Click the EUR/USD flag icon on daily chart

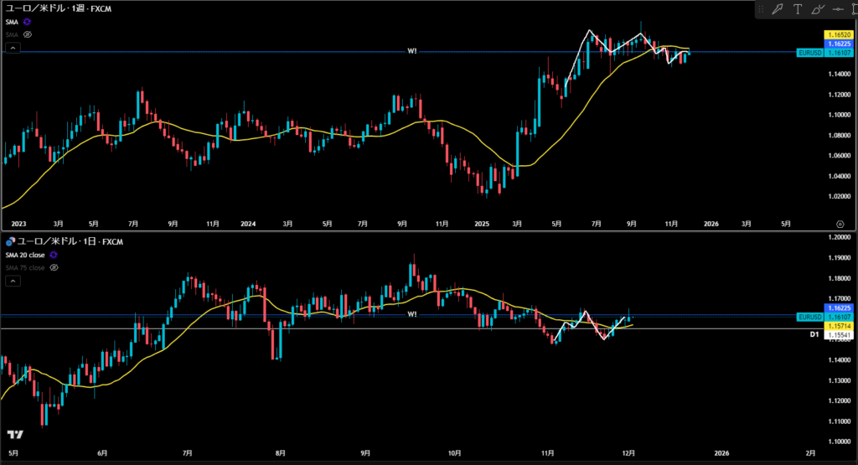[8, 242]
